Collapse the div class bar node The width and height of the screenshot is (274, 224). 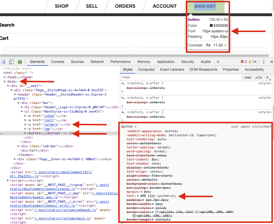click(18, 103)
